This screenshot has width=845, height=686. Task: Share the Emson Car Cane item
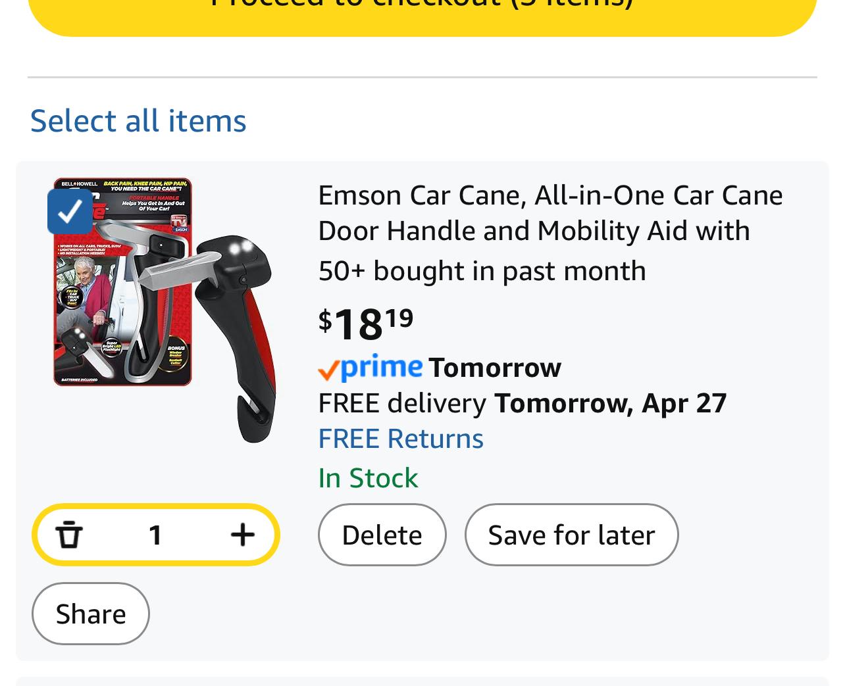(x=91, y=614)
